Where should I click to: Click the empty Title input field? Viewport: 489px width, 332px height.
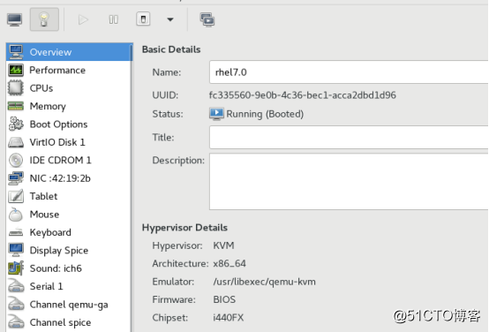pos(349,137)
